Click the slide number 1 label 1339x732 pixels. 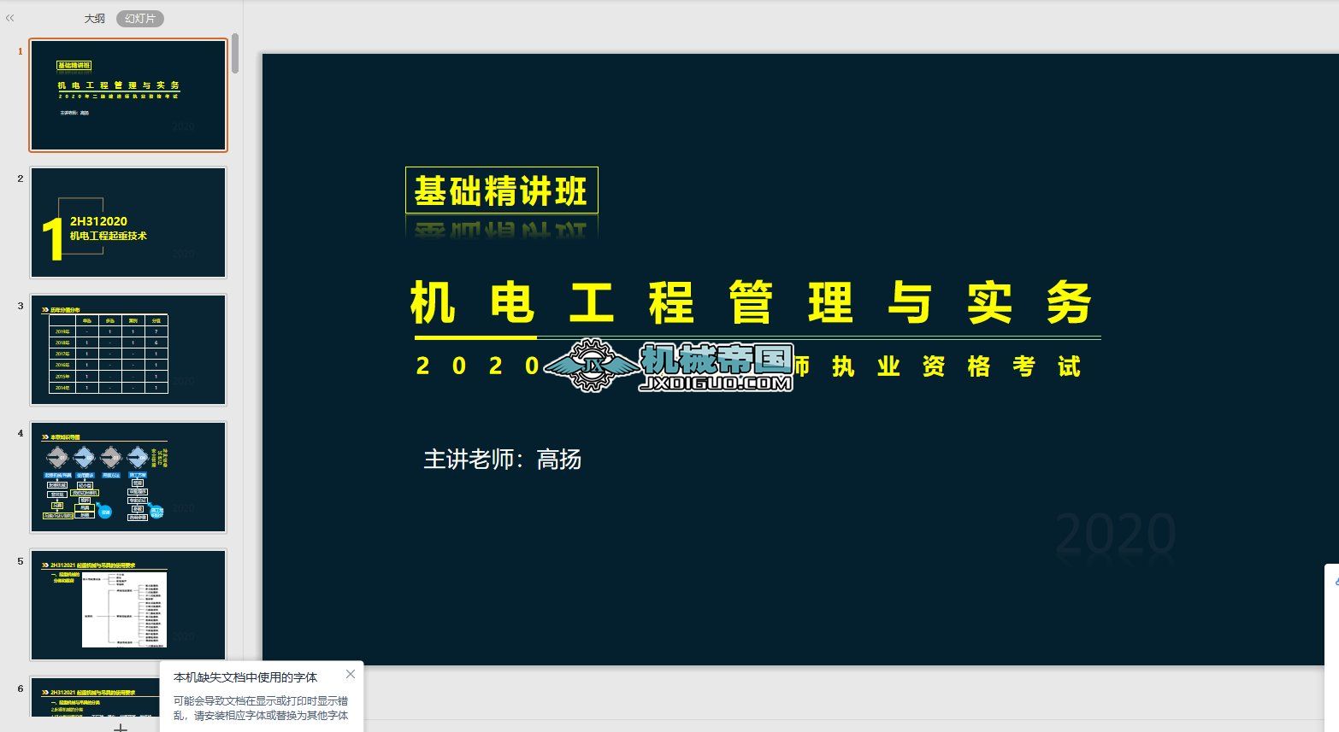tap(19, 50)
